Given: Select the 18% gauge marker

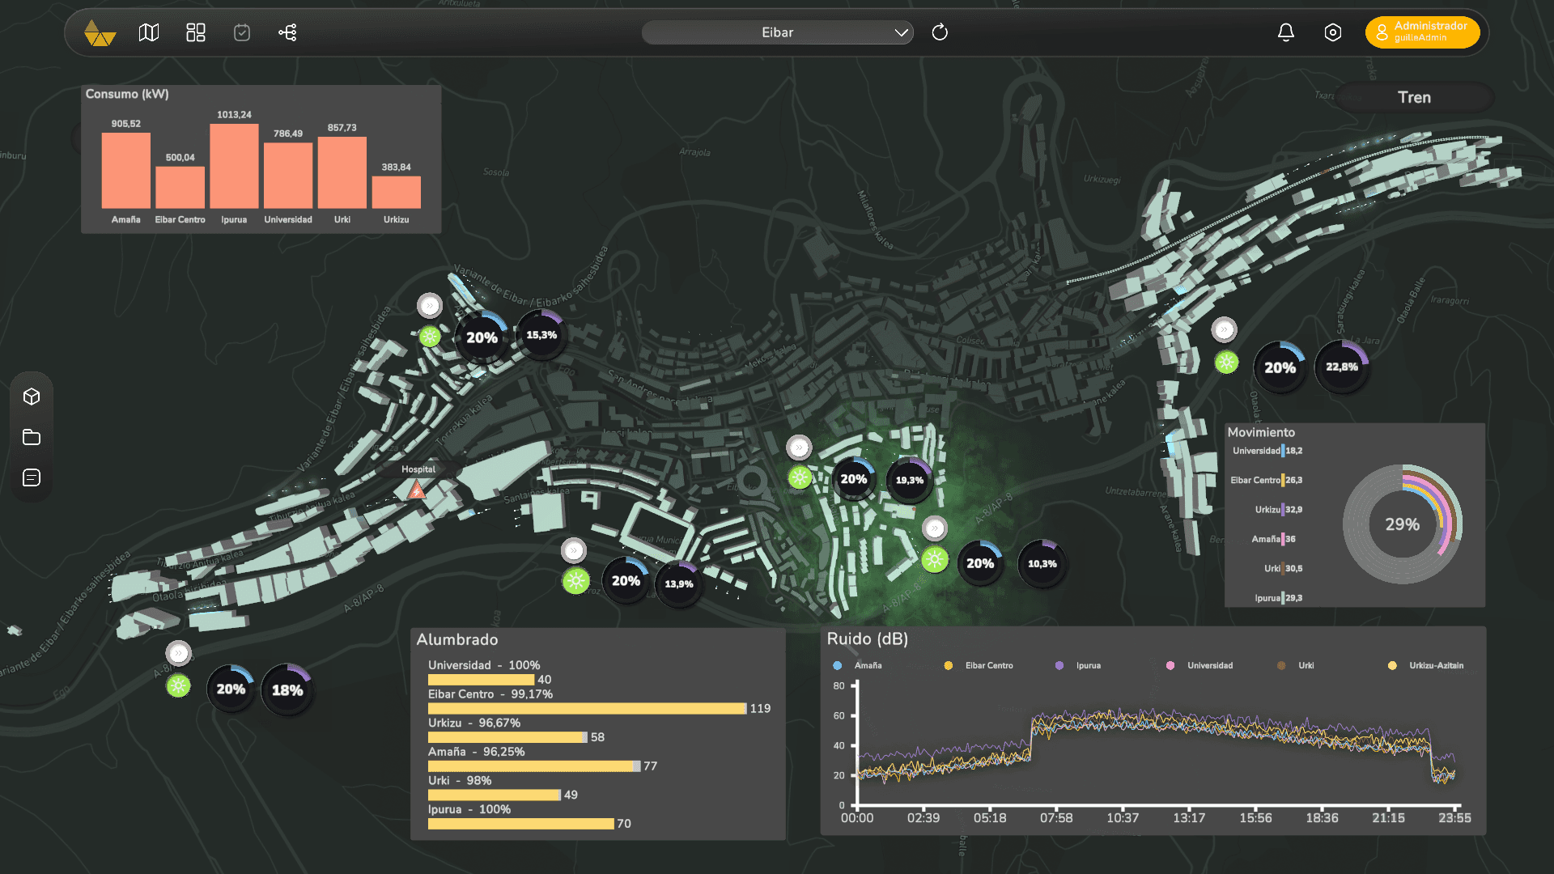Looking at the screenshot, I should pos(287,690).
